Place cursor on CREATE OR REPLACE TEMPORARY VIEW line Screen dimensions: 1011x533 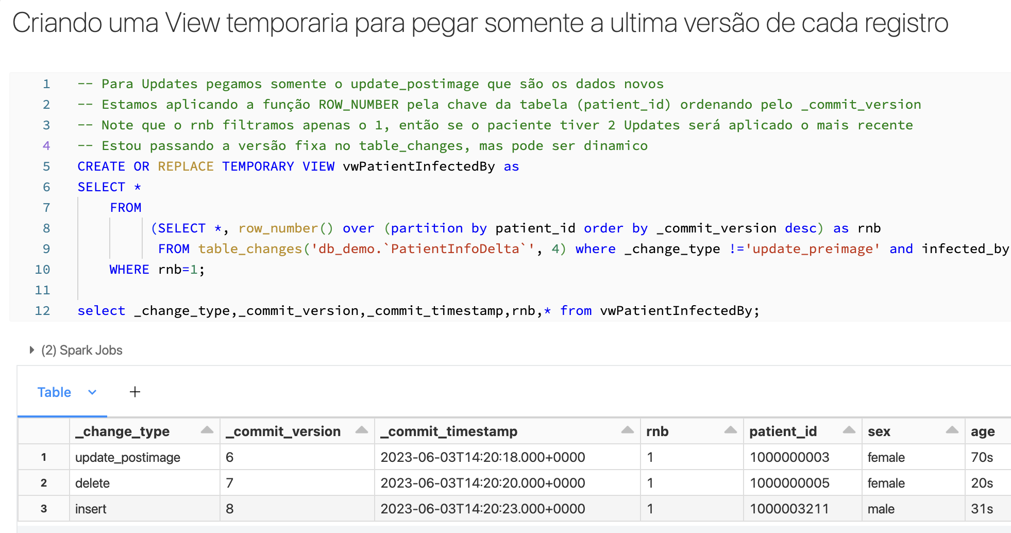click(x=298, y=166)
